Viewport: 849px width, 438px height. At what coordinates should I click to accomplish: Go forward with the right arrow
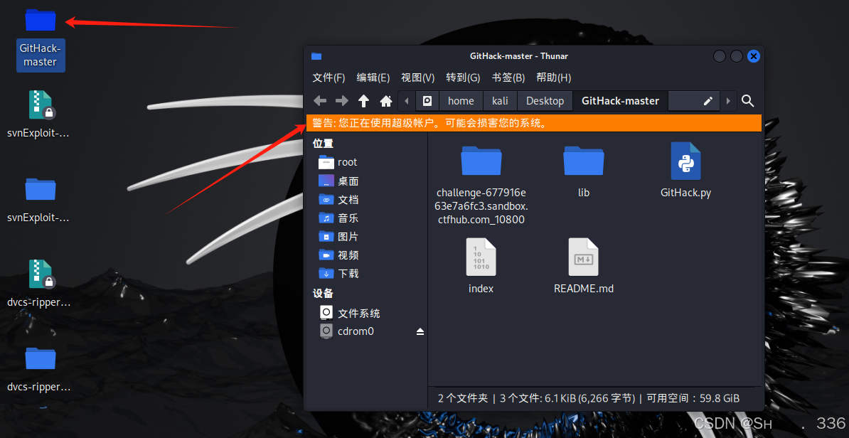click(x=341, y=101)
